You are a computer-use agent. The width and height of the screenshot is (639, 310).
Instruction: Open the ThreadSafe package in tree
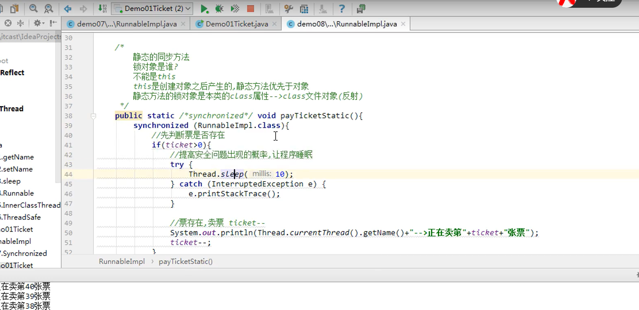(20, 217)
